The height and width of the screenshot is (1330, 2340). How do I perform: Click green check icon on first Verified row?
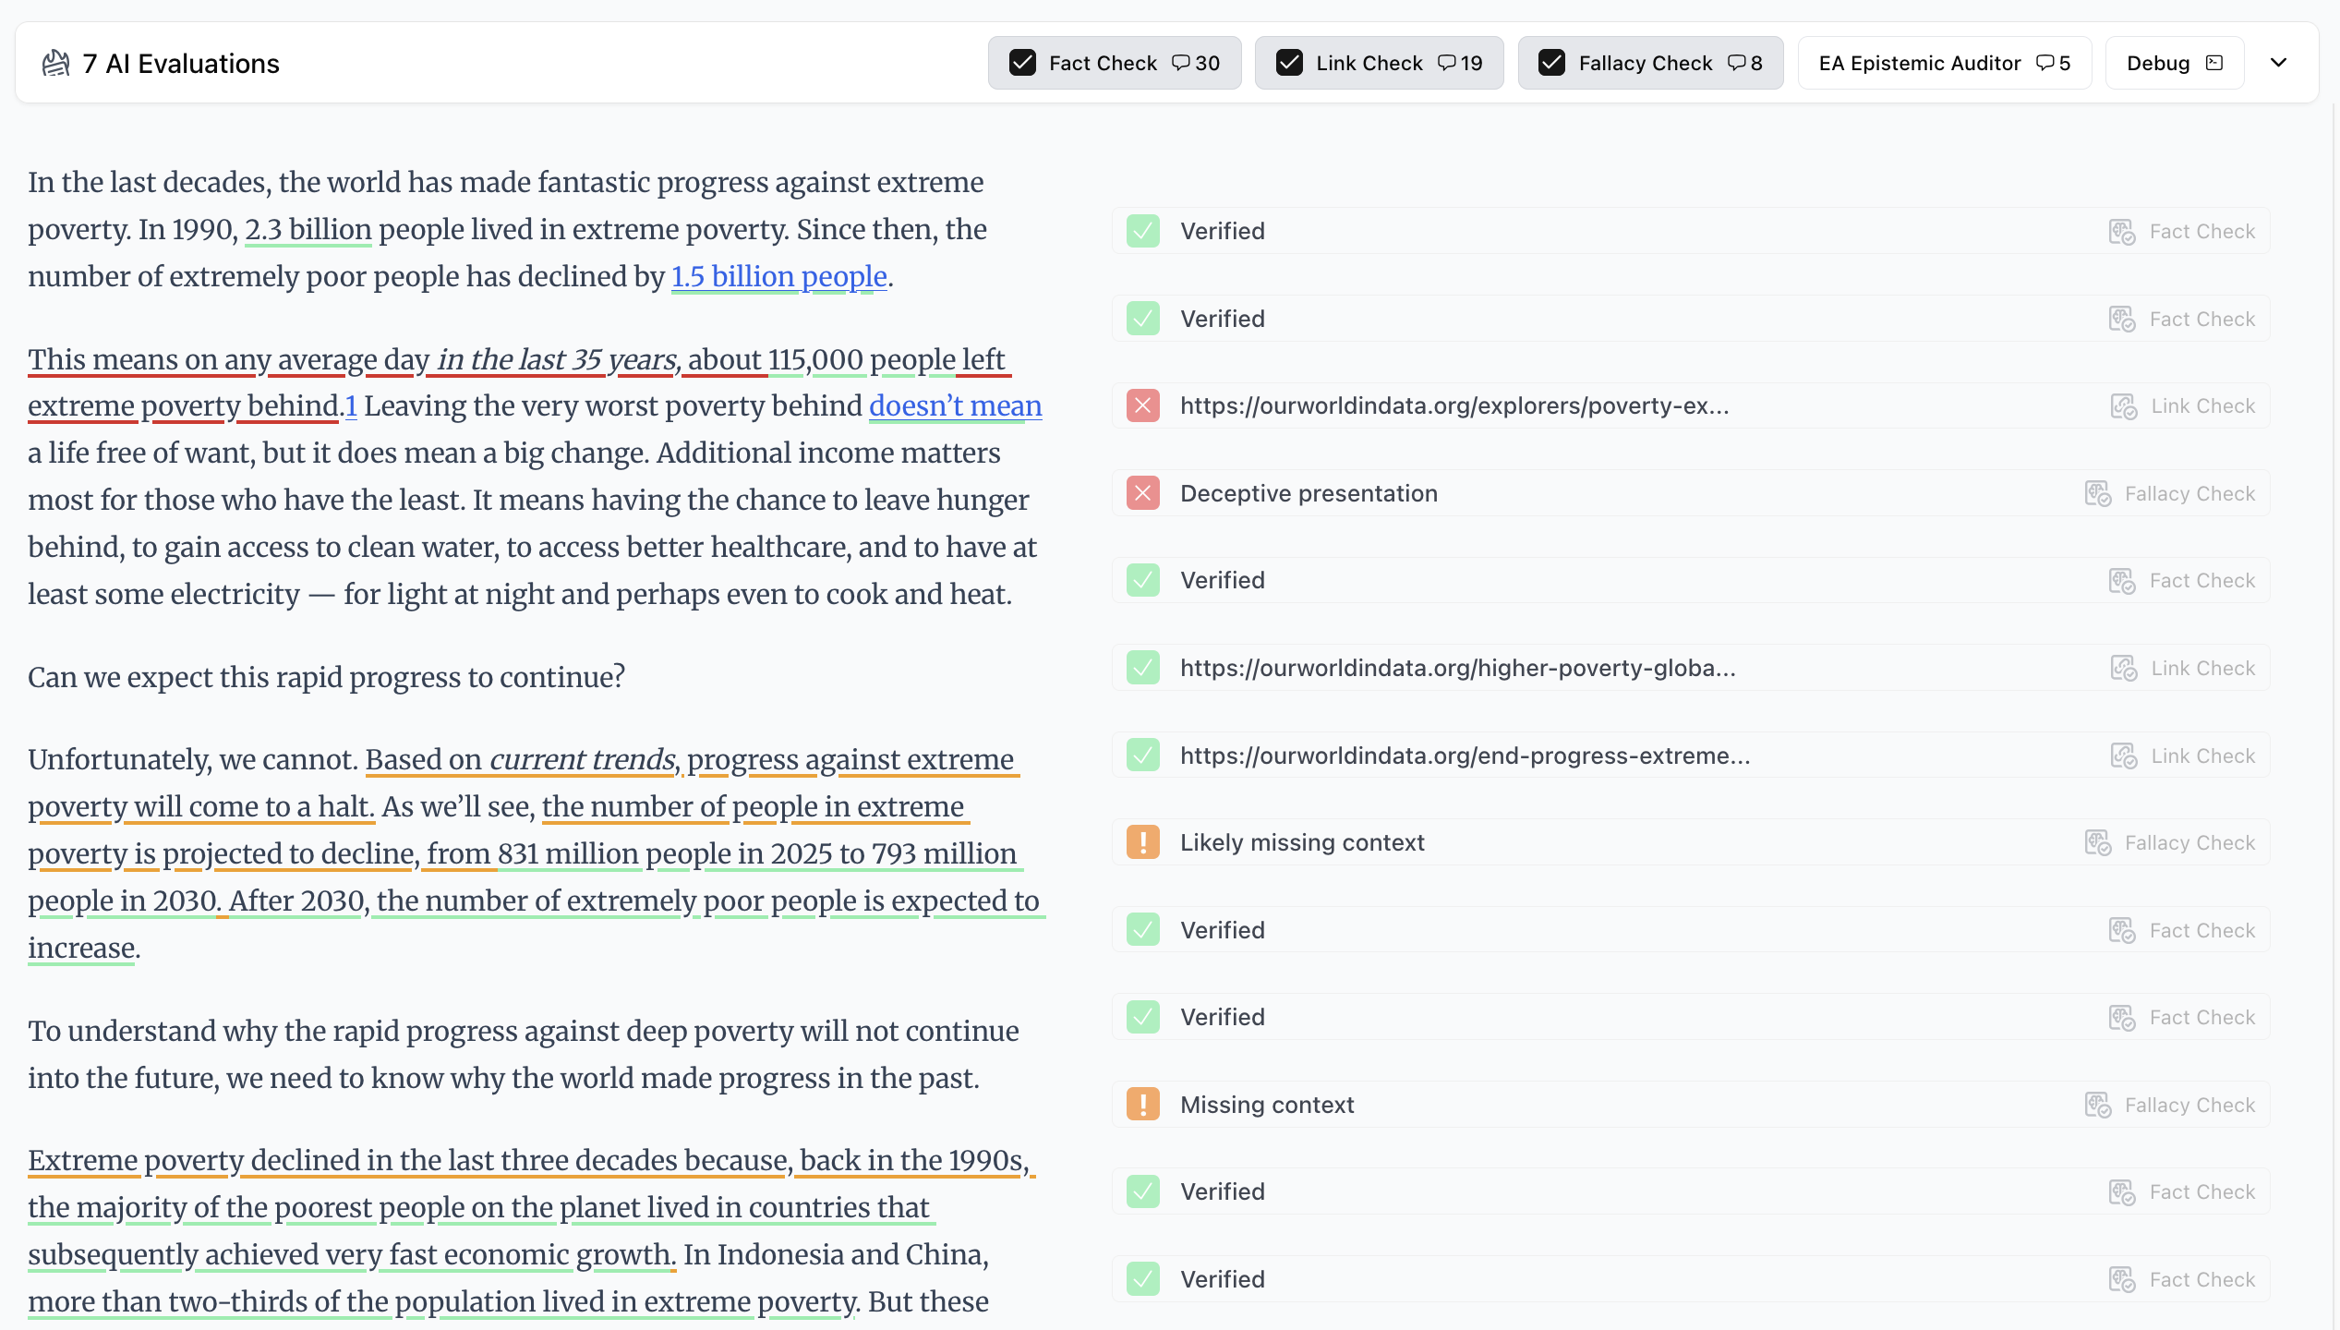1142,231
